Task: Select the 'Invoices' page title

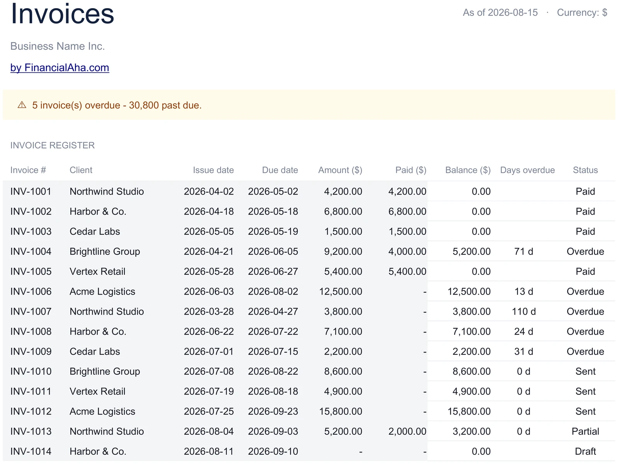Action: click(x=62, y=14)
